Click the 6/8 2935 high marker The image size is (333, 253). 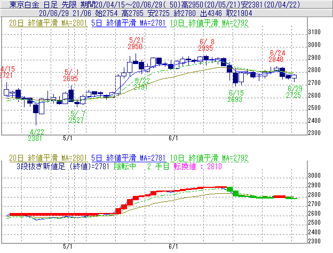click(x=206, y=45)
